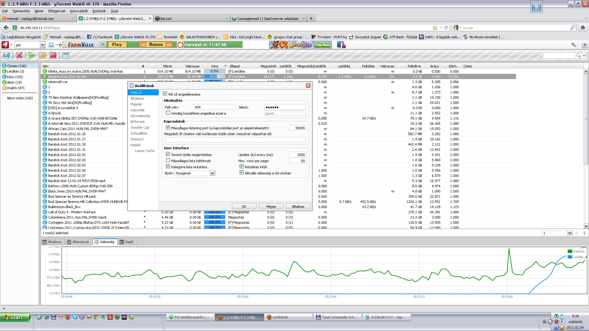Click progress bar of Baratok.Kozt.2012.02.08
589x331 pixels.
point(214,77)
